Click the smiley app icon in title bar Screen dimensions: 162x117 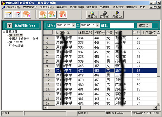pos(3,3)
